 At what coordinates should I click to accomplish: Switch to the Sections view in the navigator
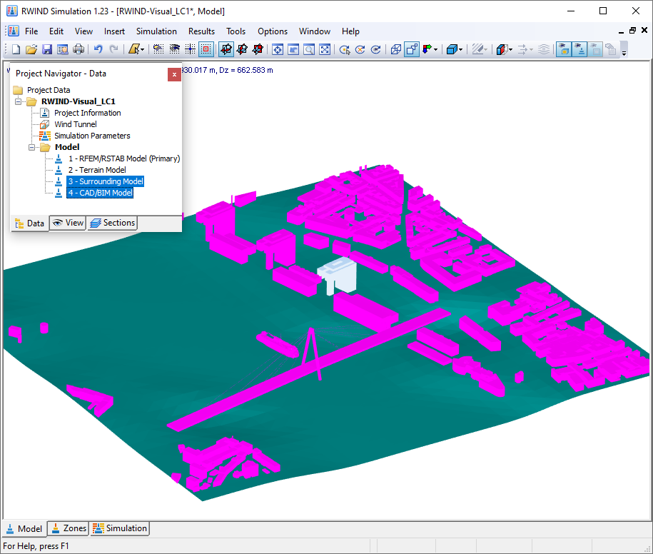(x=112, y=223)
